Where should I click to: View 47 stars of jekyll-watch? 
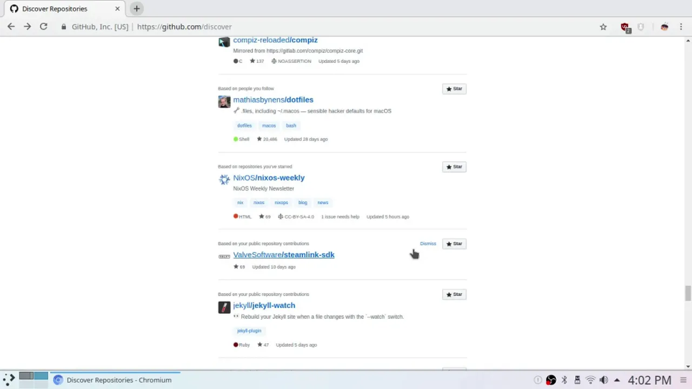click(x=263, y=345)
